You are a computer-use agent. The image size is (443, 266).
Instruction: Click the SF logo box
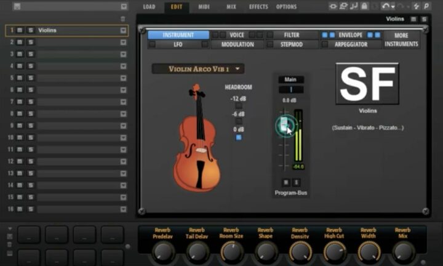[x=367, y=83]
